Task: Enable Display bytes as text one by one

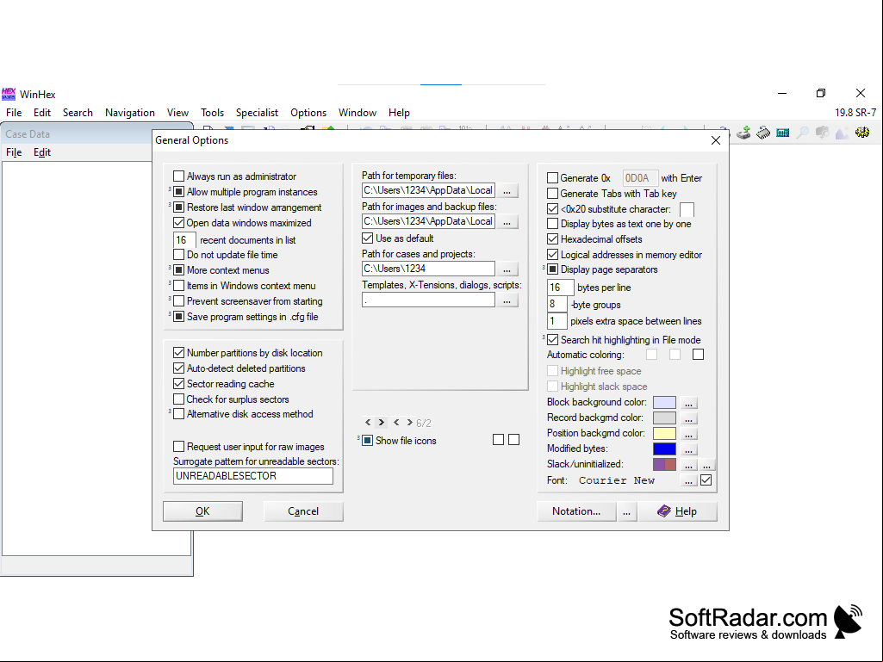Action: 552,224
